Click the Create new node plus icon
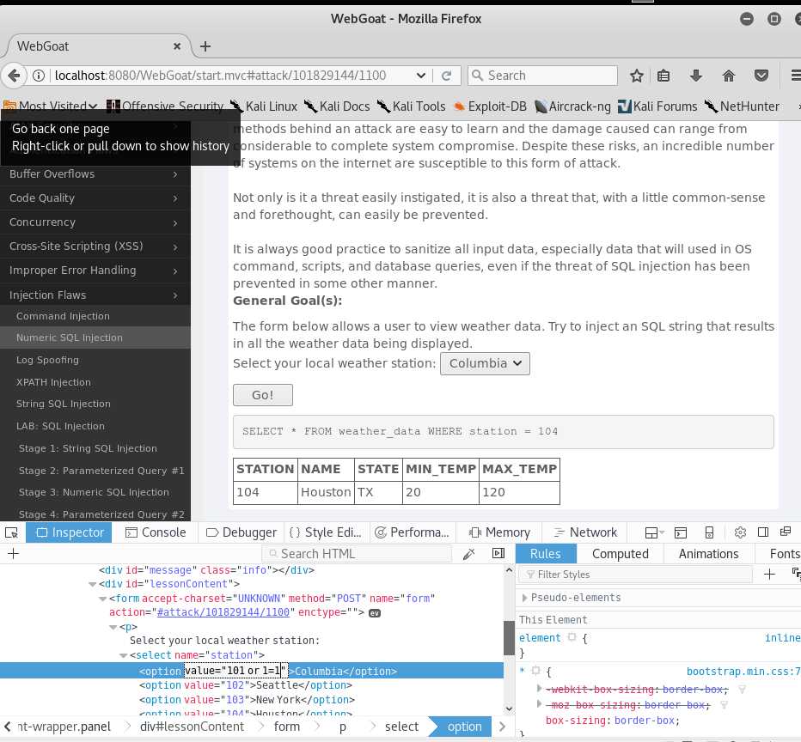Screen dimensions: 801x742 13,554
